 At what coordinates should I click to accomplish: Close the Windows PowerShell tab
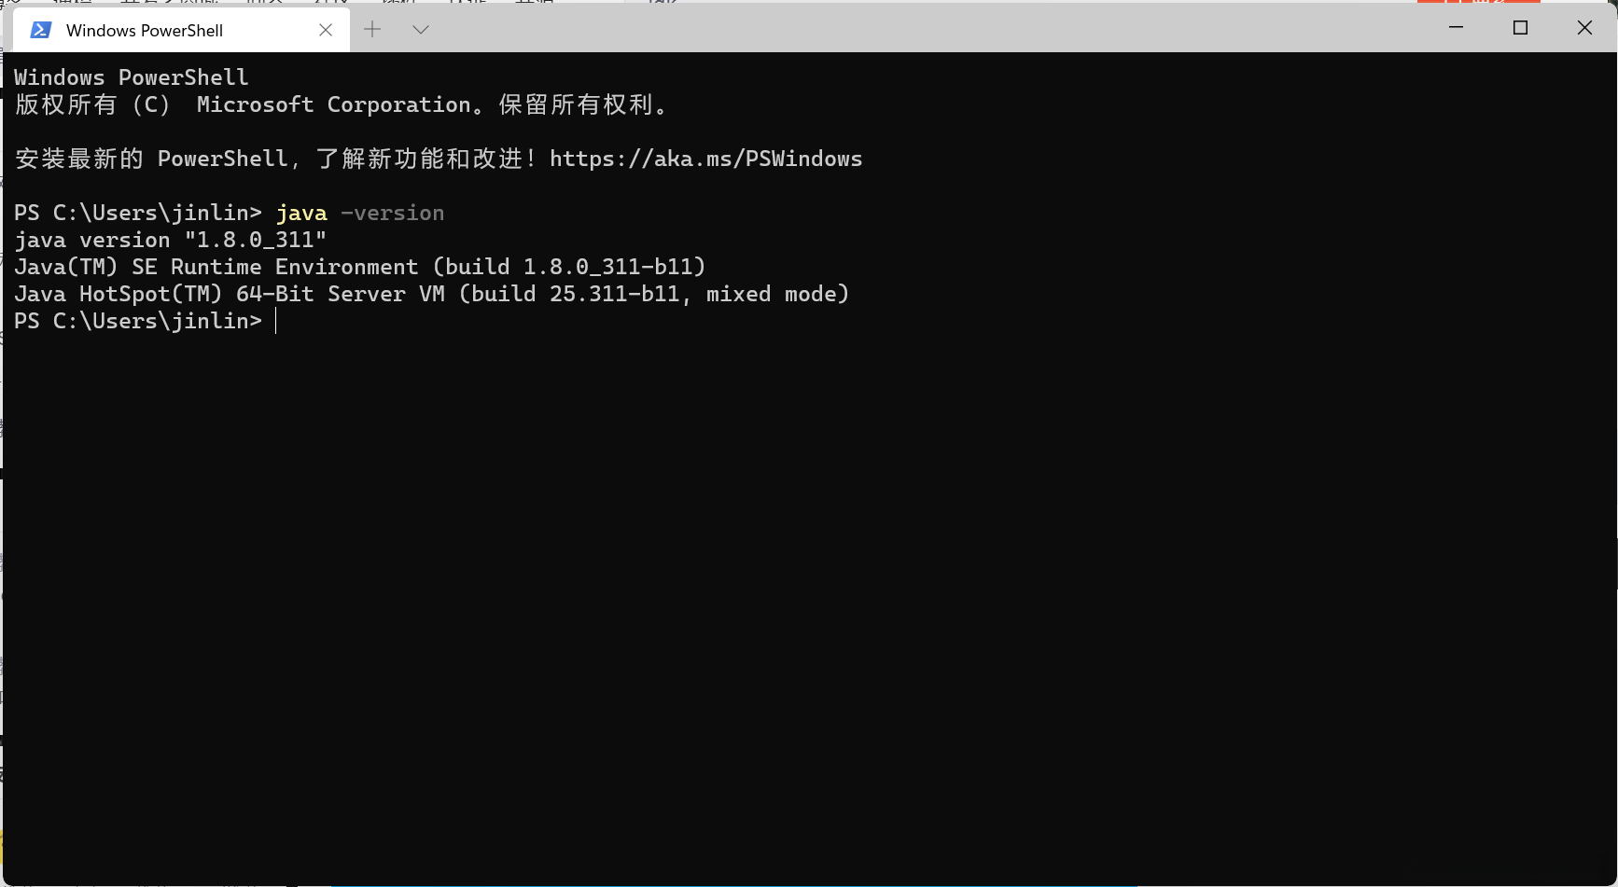click(x=326, y=30)
